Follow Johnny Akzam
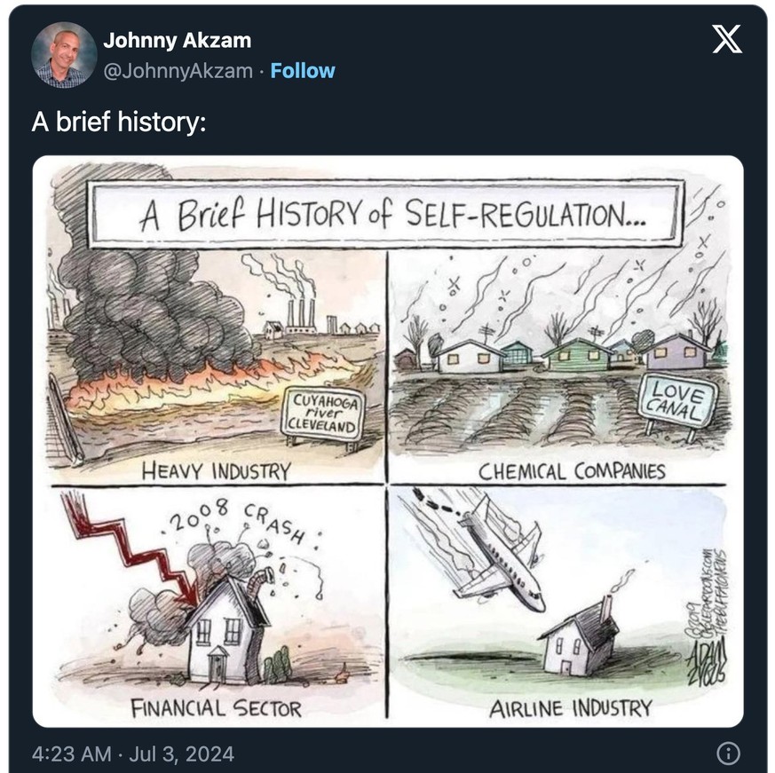Image resolution: width=775 pixels, height=773 pixels. 303,71
